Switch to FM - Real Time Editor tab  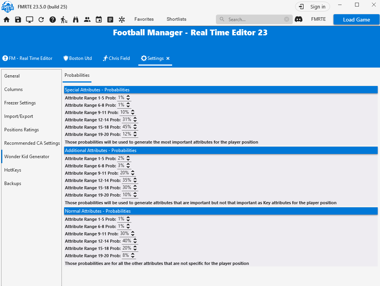[27, 58]
